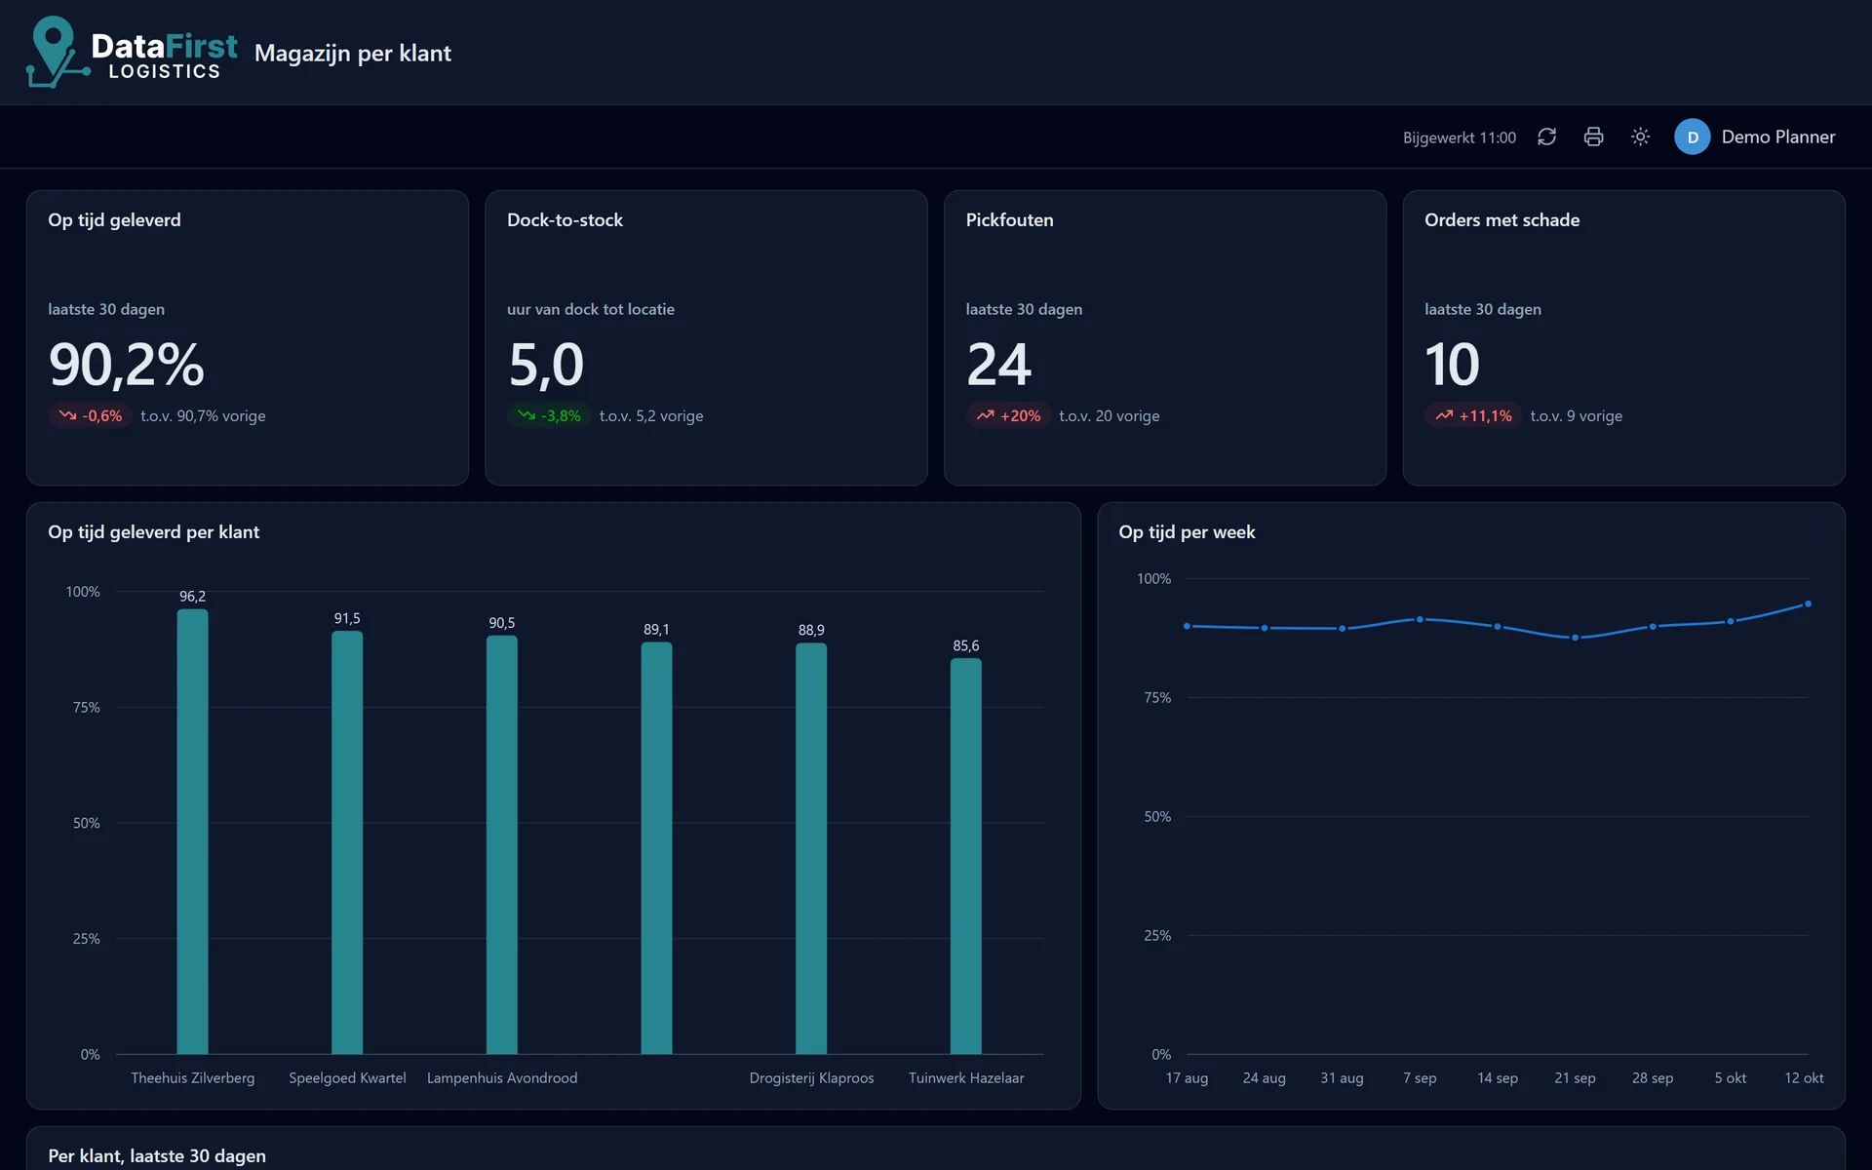The height and width of the screenshot is (1170, 1872).
Task: Click the 'Tuinwerk Hazelaar' axis label
Action: [x=966, y=1077]
